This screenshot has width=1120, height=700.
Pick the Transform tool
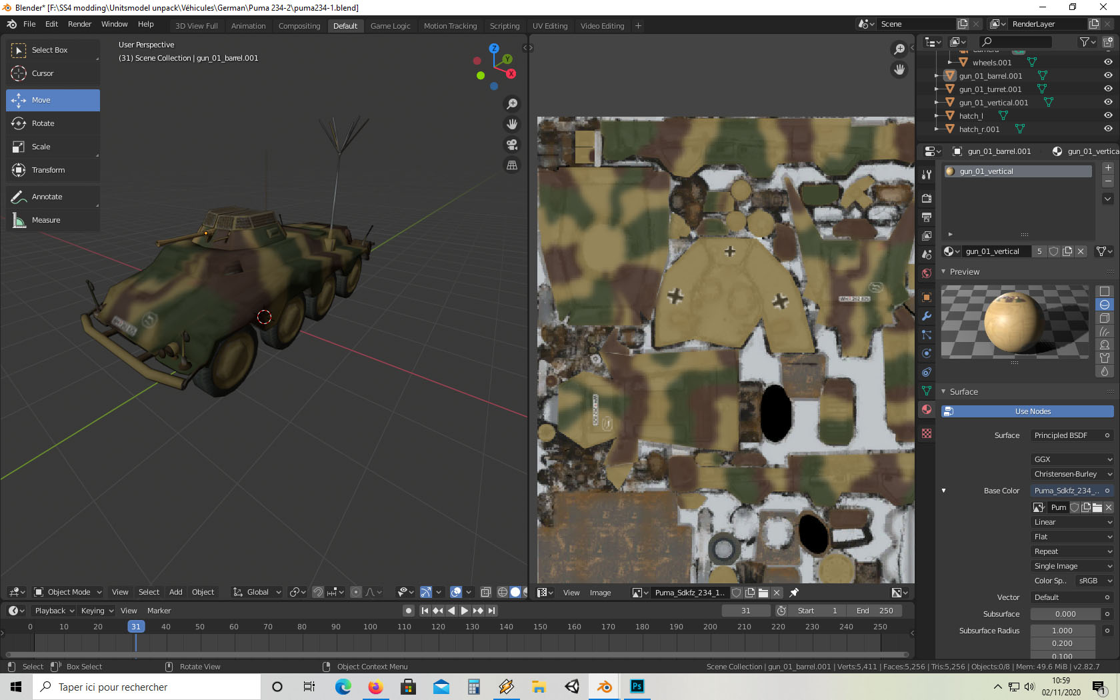click(53, 170)
